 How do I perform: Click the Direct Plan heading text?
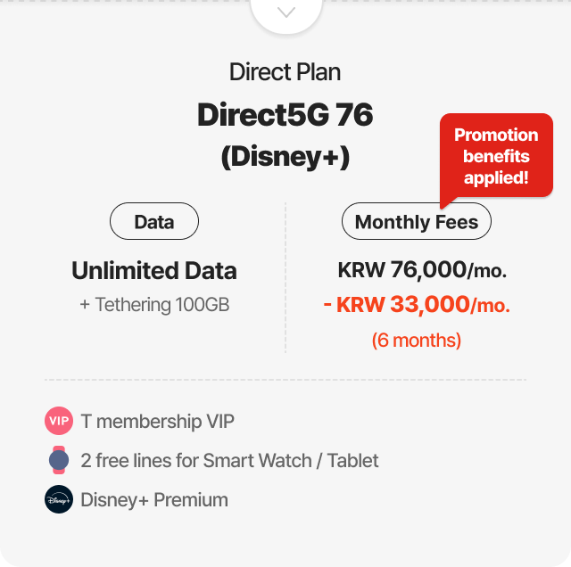click(285, 71)
